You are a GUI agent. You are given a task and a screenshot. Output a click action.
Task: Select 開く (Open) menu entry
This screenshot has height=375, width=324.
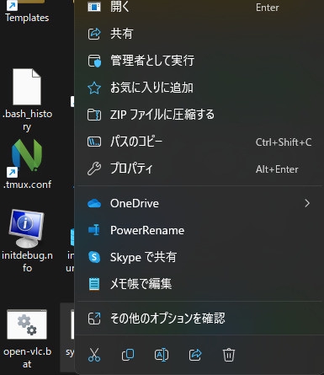(x=199, y=8)
